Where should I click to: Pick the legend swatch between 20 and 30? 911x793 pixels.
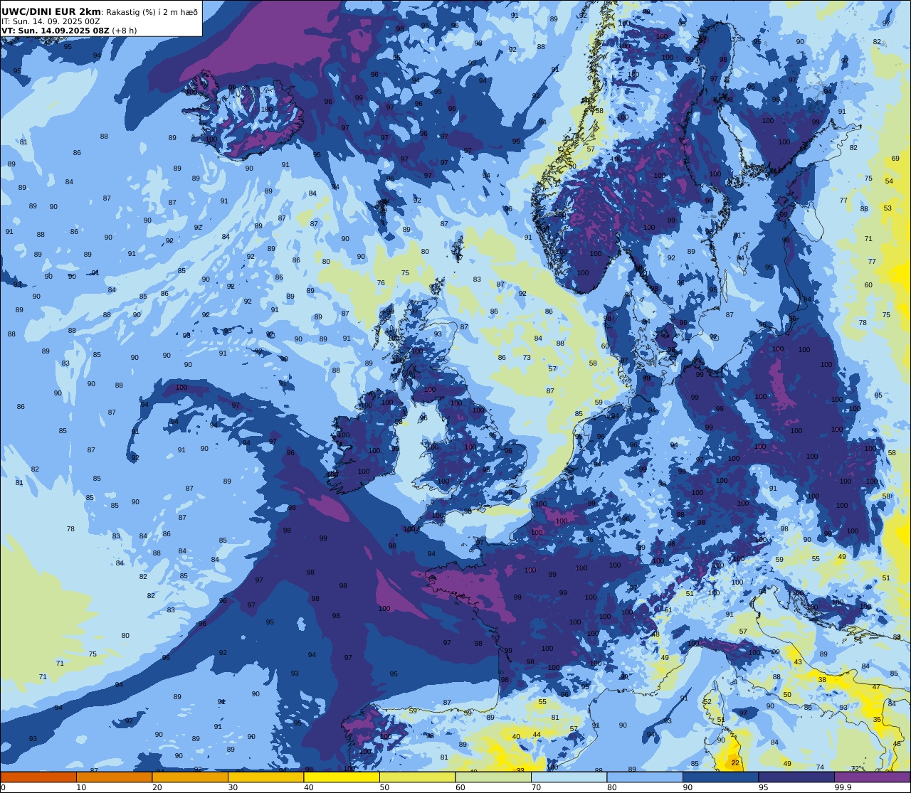coord(190,777)
